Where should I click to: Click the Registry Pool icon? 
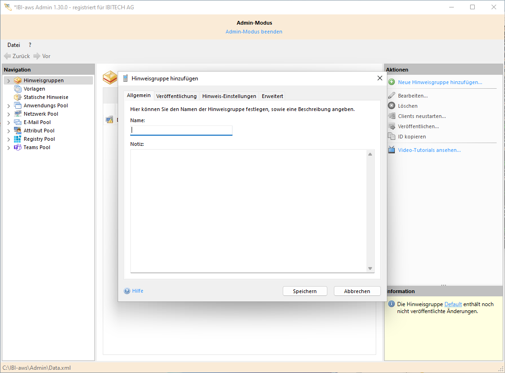(x=18, y=139)
